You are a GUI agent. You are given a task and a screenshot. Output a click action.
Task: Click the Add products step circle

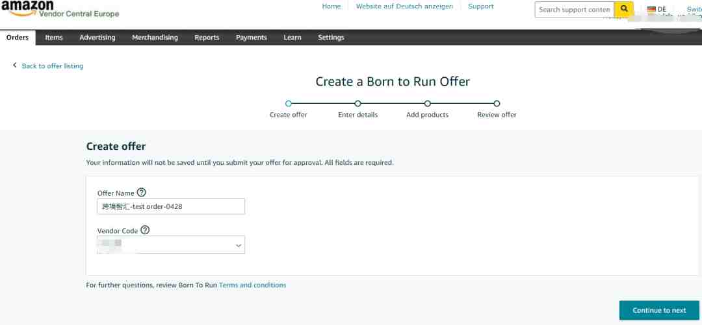click(428, 103)
